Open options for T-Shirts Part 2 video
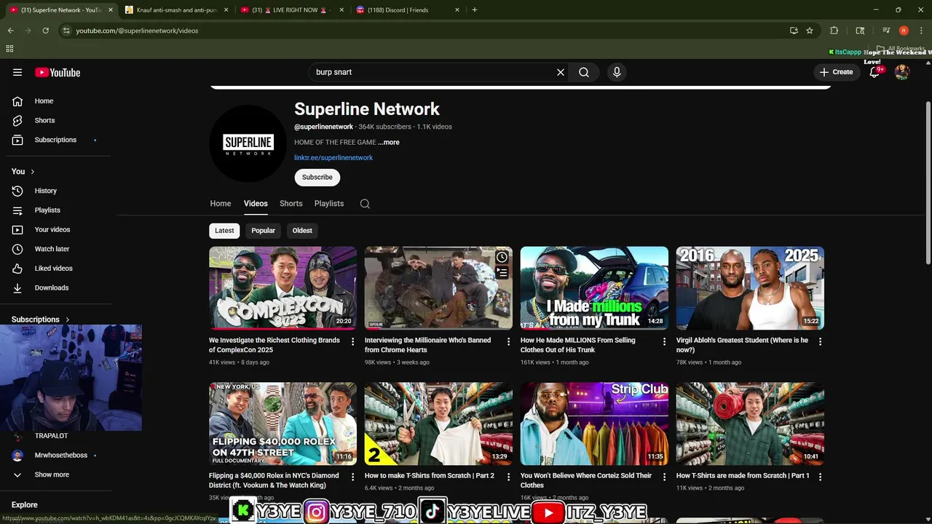932x524 pixels. (x=509, y=477)
